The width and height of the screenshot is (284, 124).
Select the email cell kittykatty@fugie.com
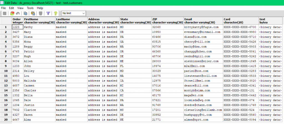pos(203,27)
